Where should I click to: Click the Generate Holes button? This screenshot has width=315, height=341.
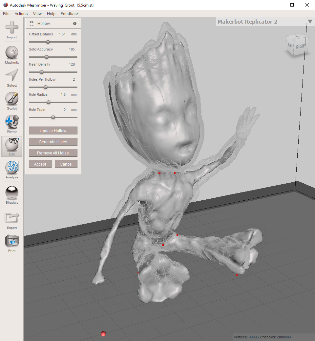tap(53, 142)
